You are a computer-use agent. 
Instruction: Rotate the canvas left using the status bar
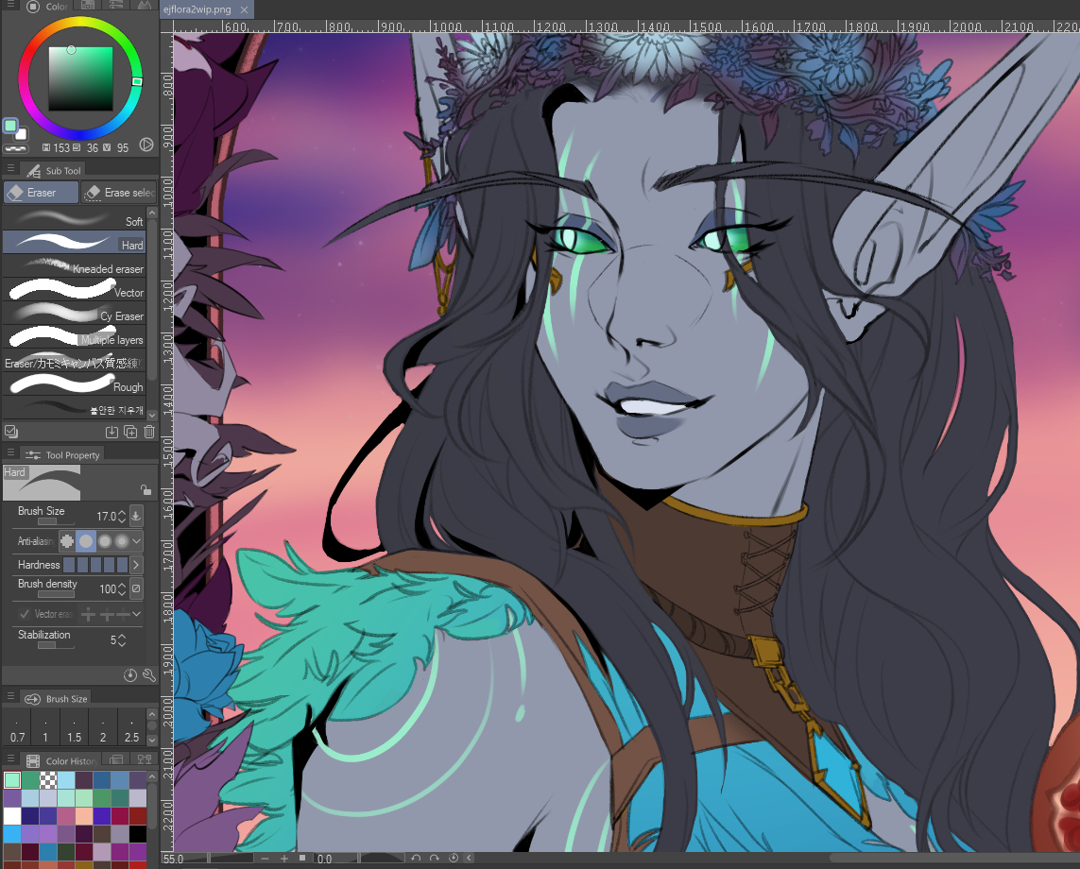416,859
